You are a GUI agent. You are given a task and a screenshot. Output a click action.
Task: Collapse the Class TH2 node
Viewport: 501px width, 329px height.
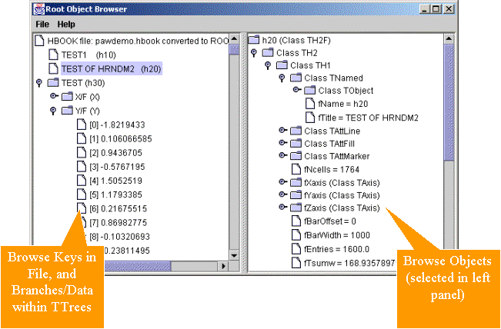click(256, 53)
